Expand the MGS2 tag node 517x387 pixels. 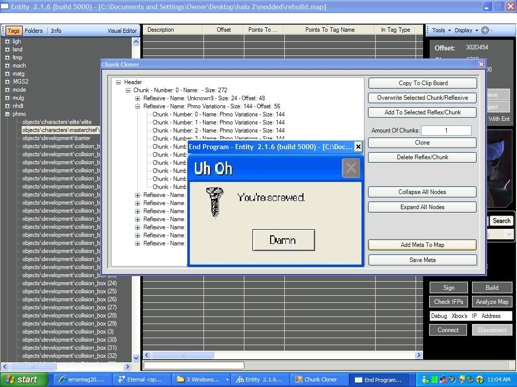pos(7,82)
